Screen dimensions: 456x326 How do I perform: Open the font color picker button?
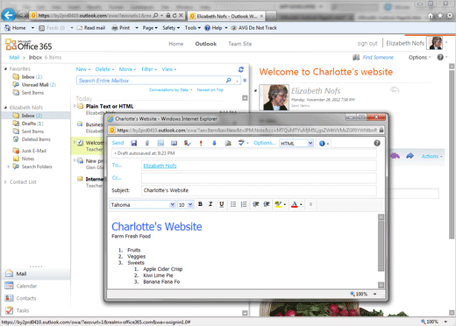(x=296, y=204)
